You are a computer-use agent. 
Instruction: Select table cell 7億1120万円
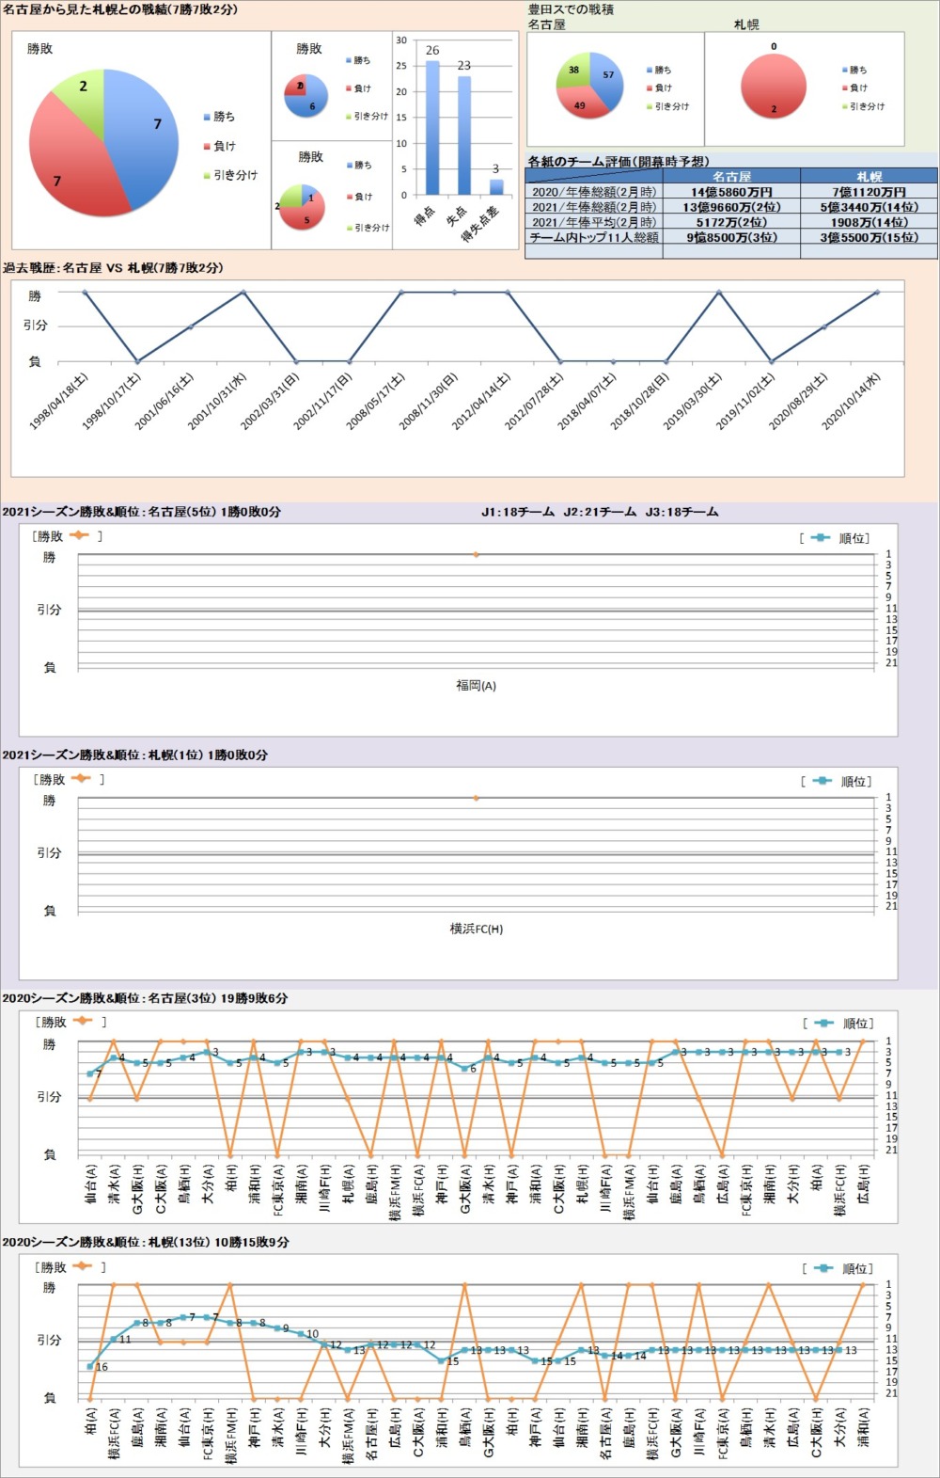[869, 192]
